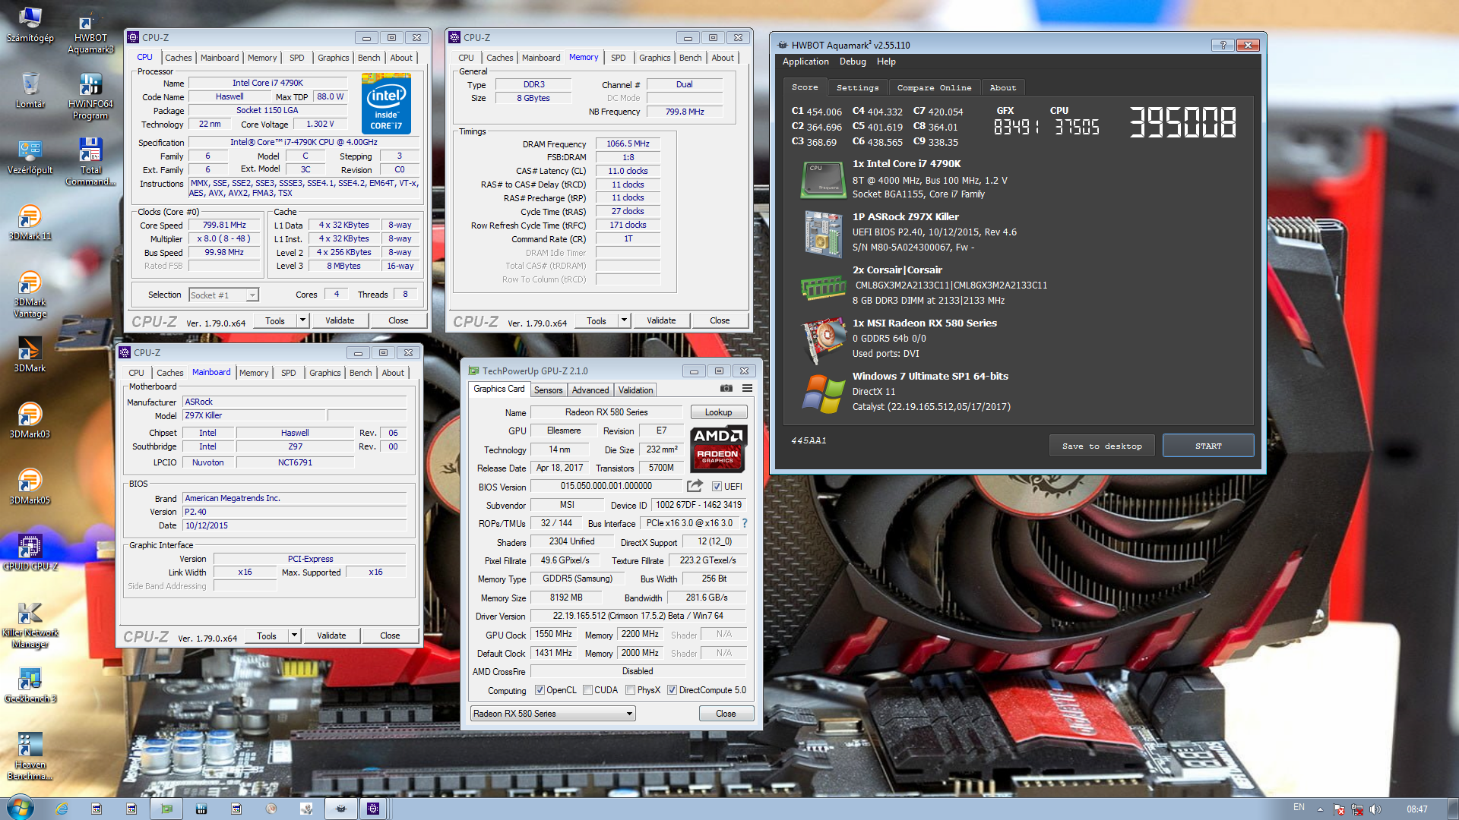The width and height of the screenshot is (1459, 820).
Task: Select the Total Commander desktop shortcut
Action: 90,162
